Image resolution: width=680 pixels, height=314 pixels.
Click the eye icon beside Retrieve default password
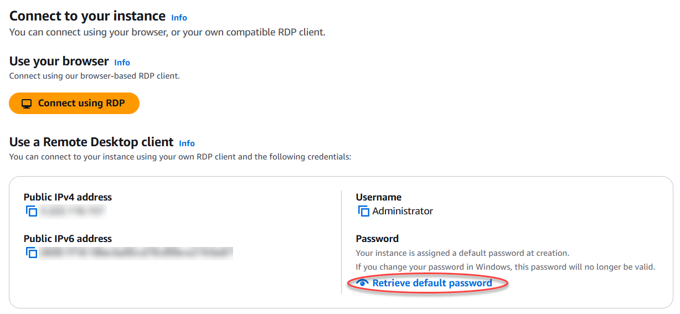[363, 283]
